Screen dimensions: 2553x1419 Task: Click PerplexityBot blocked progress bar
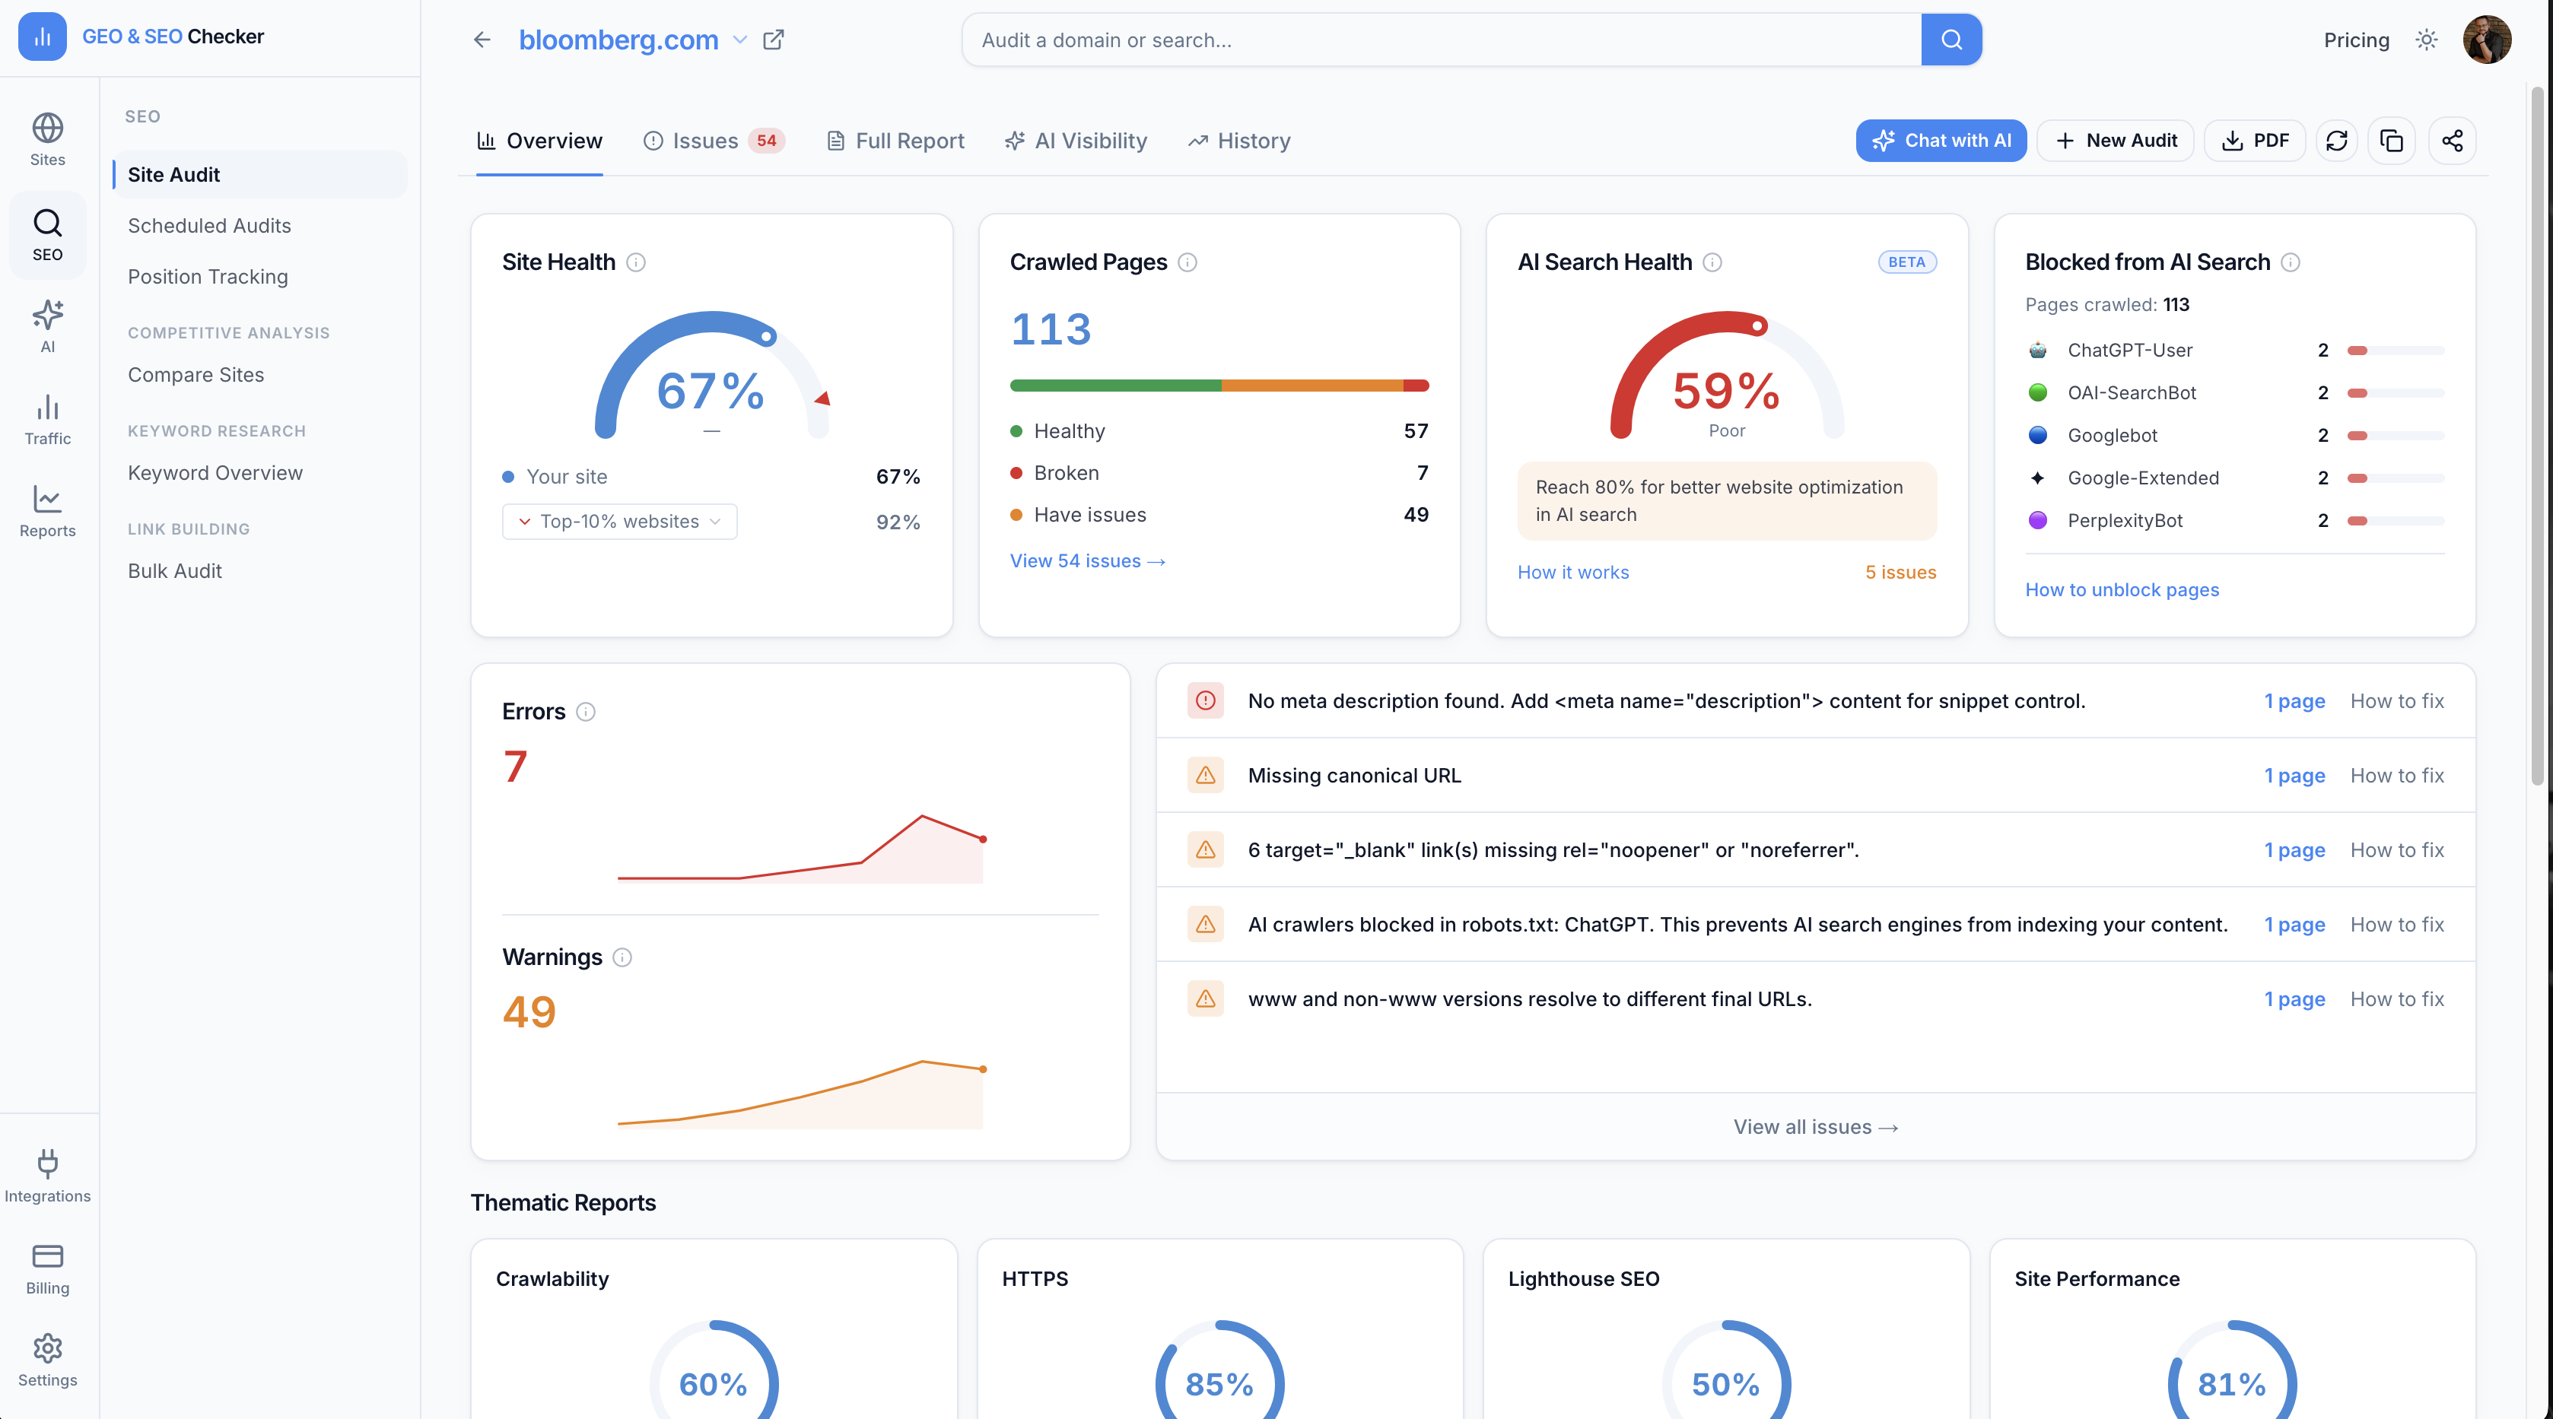[x=2396, y=521]
